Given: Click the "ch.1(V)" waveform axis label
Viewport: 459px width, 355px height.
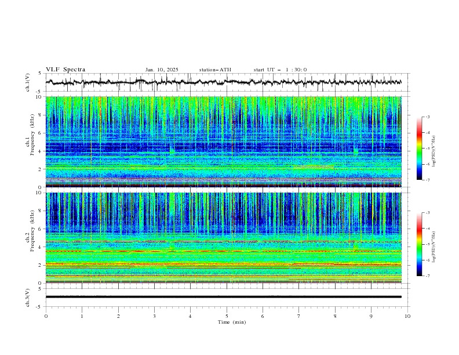Looking at the screenshot, I should pos(28,82).
